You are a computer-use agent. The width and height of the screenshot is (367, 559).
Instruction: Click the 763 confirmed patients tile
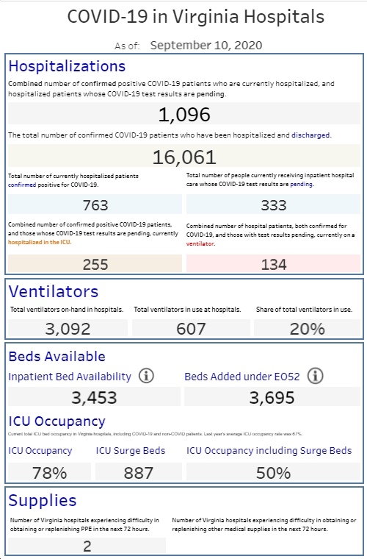pos(95,204)
